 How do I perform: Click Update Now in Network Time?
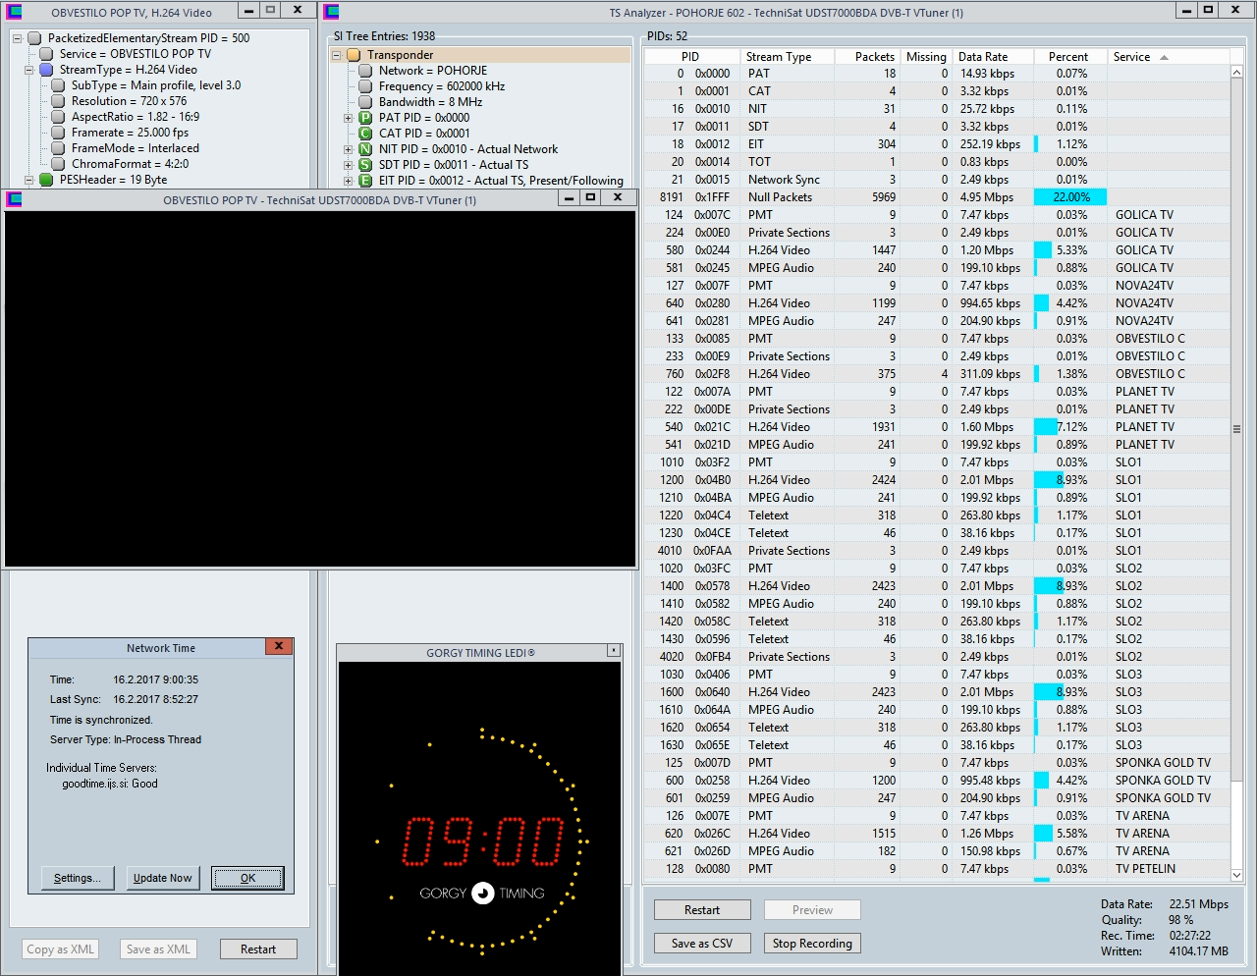click(163, 878)
